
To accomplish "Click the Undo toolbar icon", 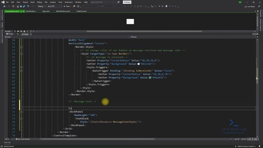I will click(28, 7).
